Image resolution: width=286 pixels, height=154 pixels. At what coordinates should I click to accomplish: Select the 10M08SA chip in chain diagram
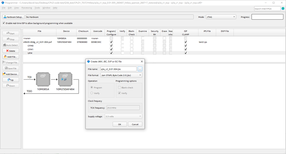click(43, 79)
